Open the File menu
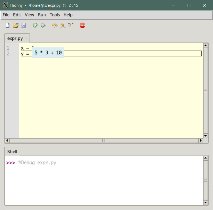Image resolution: width=213 pixels, height=210 pixels. click(6, 15)
